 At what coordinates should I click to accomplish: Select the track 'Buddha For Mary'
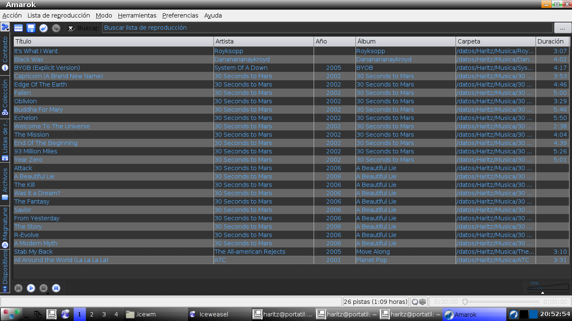click(39, 110)
